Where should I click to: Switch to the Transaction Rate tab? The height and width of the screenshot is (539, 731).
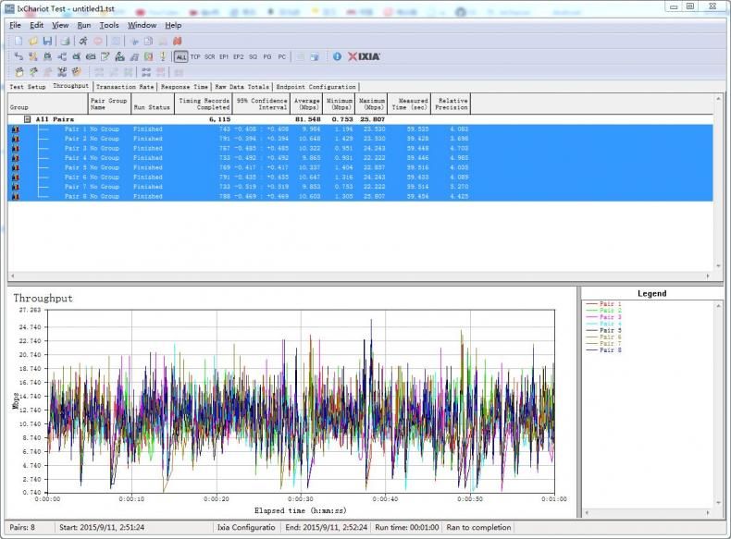[125, 87]
